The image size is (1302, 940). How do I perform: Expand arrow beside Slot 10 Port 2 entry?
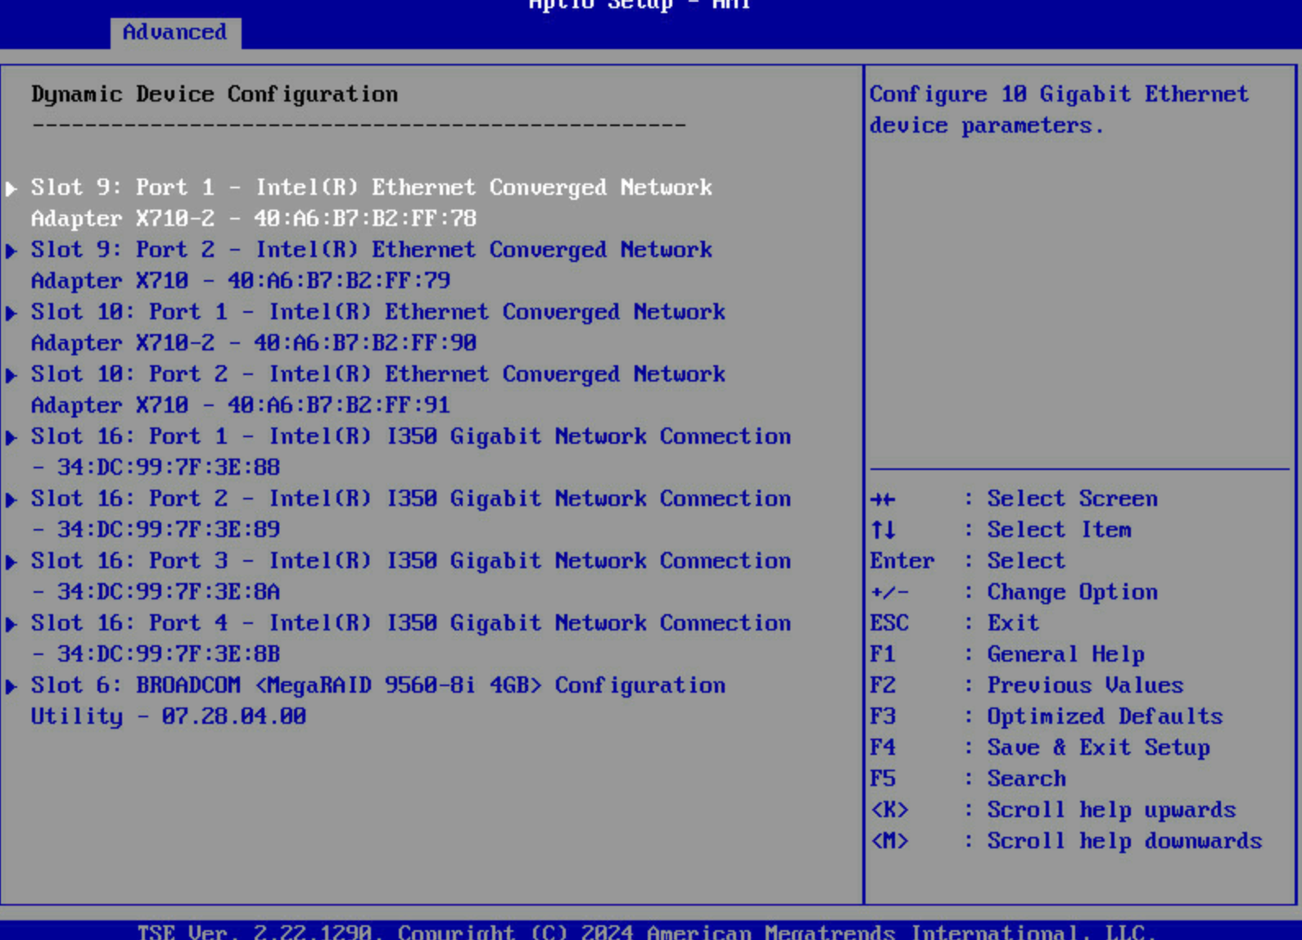11,375
